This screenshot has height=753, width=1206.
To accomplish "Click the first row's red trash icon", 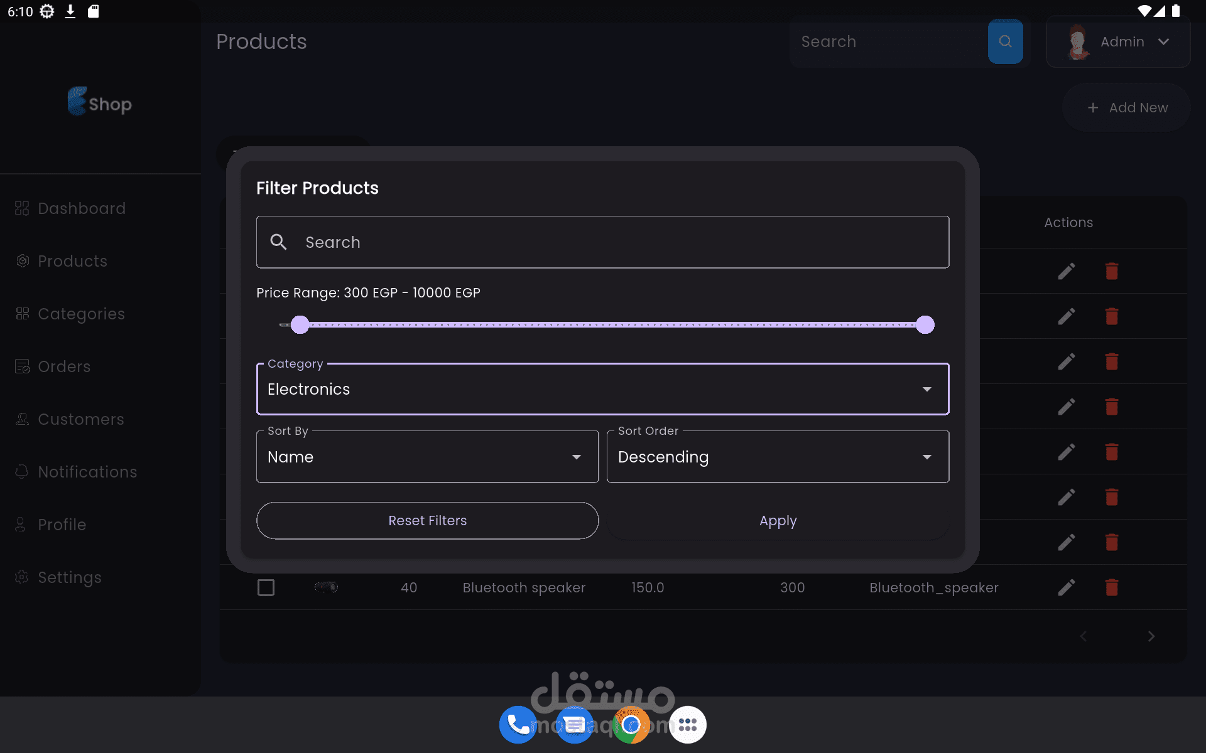I will pyautogui.click(x=1111, y=271).
